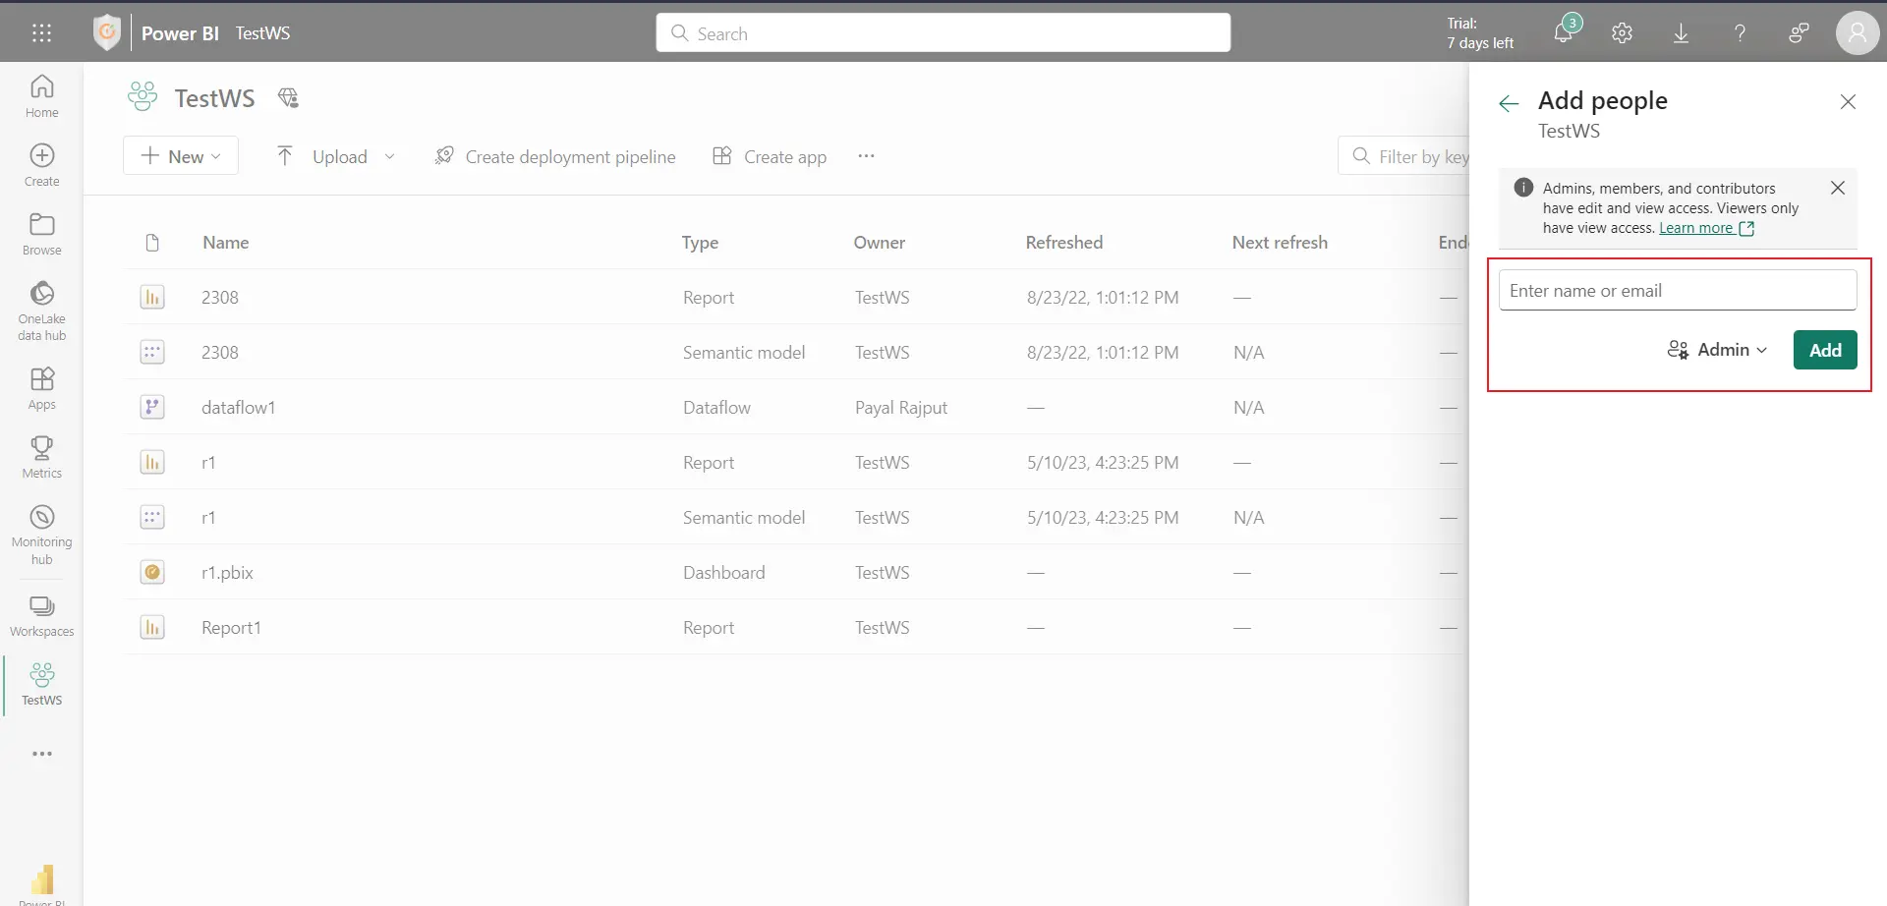Open settings gear menu
This screenshot has height=906, width=1887.
(x=1622, y=32)
